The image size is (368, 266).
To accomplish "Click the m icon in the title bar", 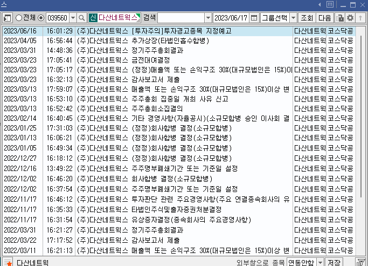I will point(330,4).
